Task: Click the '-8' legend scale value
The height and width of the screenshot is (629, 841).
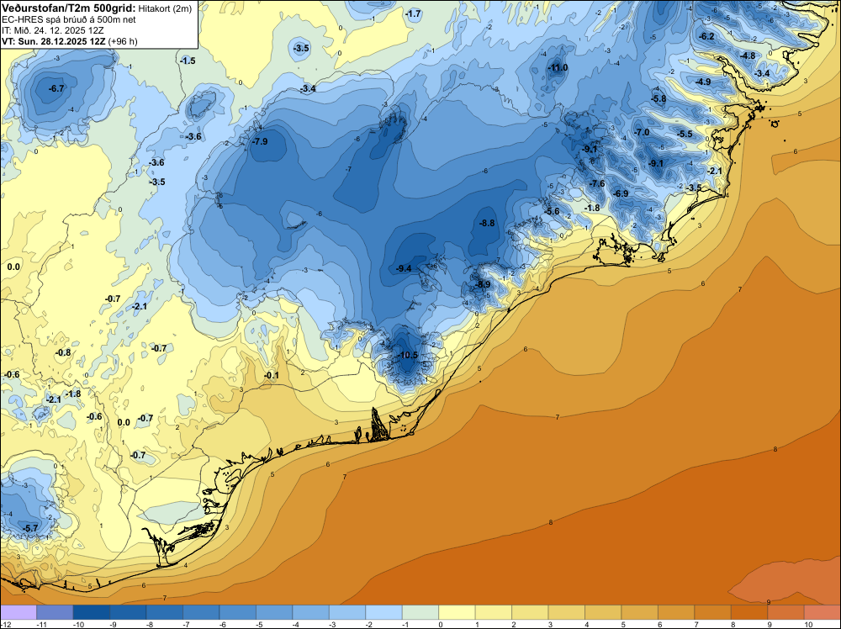Action: click(151, 624)
